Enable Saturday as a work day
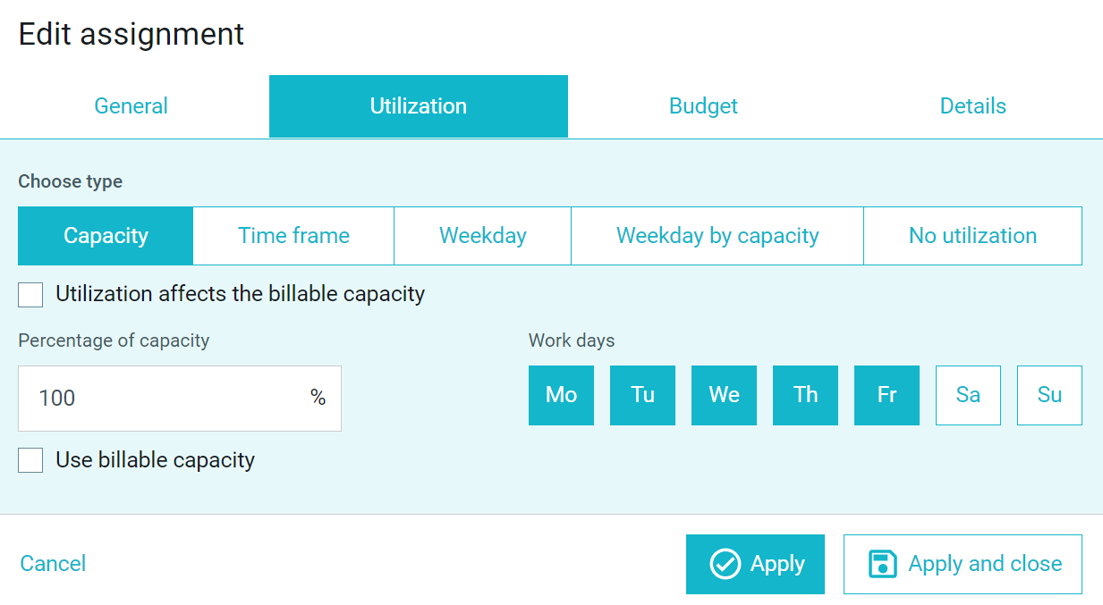This screenshot has width=1103, height=605. point(968,395)
